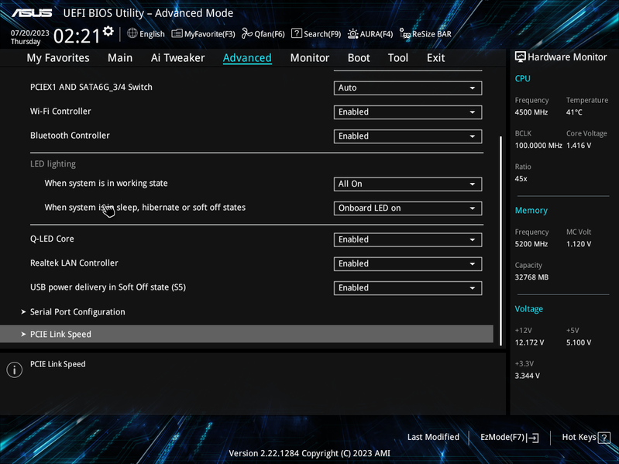Screen dimensions: 619x464
Task: Click Hot Keys text button
Action: [x=579, y=437]
